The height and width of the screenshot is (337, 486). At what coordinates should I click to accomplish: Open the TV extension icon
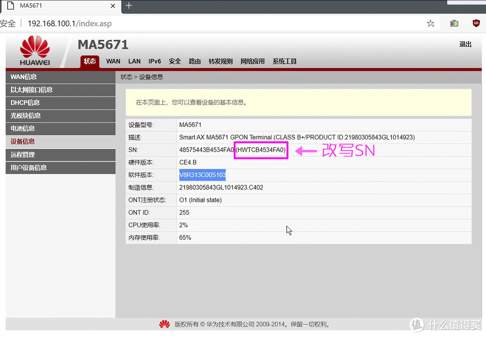454,23
